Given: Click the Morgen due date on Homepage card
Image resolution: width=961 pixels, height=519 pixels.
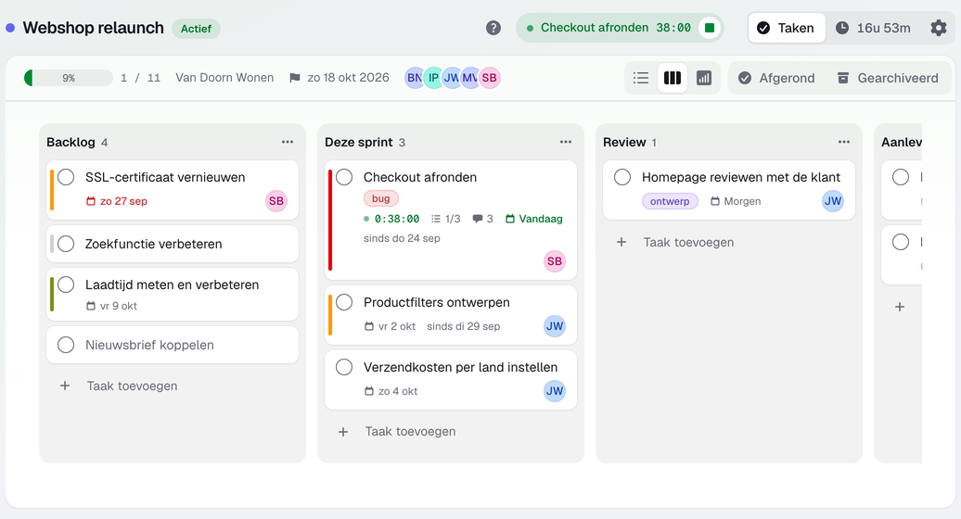Looking at the screenshot, I should click(736, 201).
